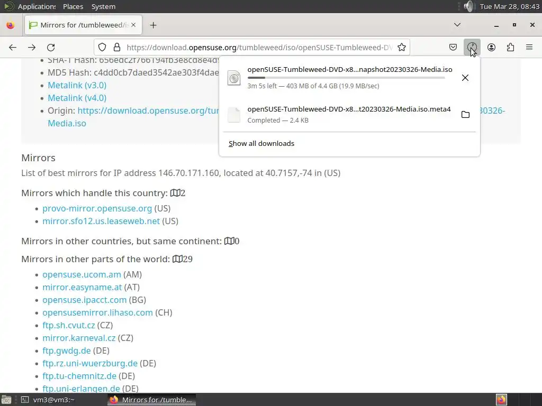Open mirror.karneval.cz mirror link
Image resolution: width=542 pixels, height=406 pixels.
[x=79, y=338]
